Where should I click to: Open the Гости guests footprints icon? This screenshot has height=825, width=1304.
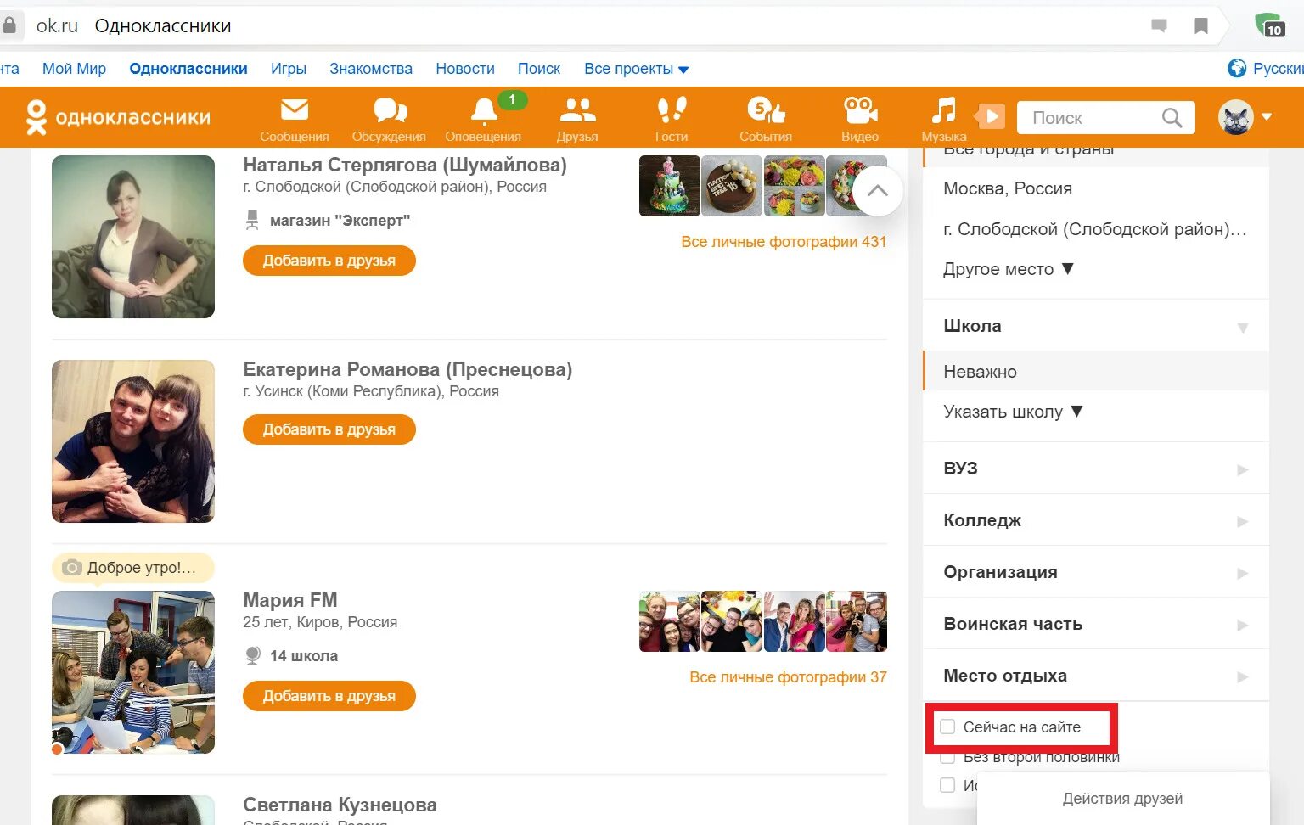click(x=672, y=110)
